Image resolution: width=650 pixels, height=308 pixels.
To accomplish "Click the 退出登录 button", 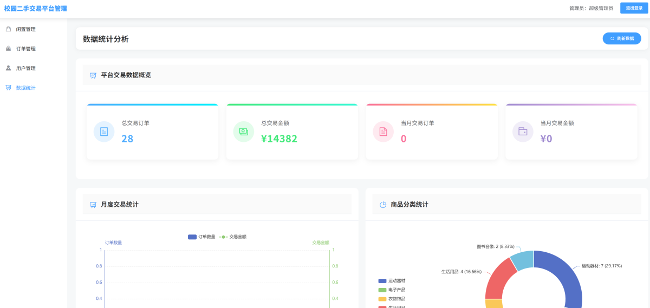I will 631,8.
